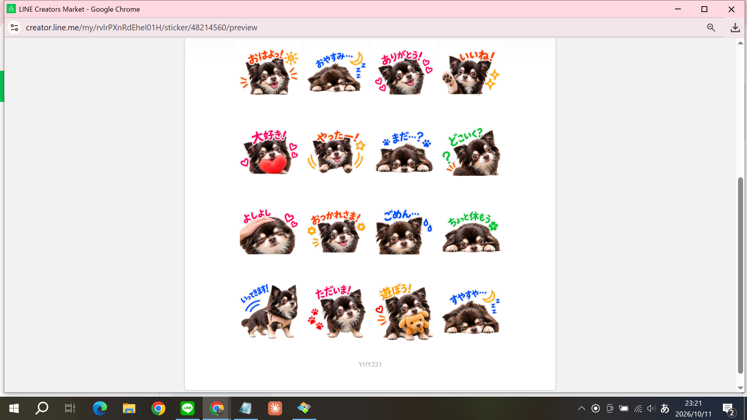Screen dimensions: 747x420
Task: Open the orange asterisk app on taskbar
Action: tap(275, 408)
